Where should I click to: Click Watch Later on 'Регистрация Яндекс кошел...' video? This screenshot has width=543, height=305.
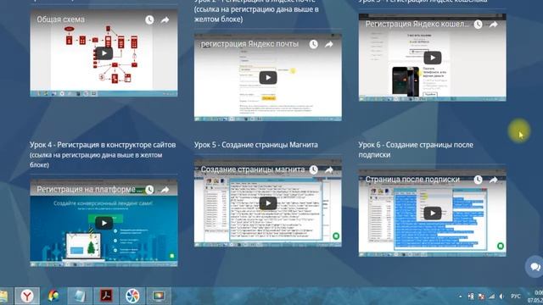coord(478,25)
